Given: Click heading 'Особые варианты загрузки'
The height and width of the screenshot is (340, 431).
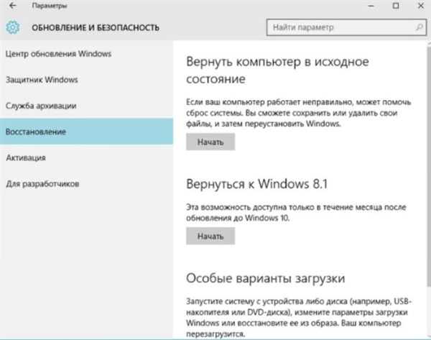Looking at the screenshot, I should [266, 278].
